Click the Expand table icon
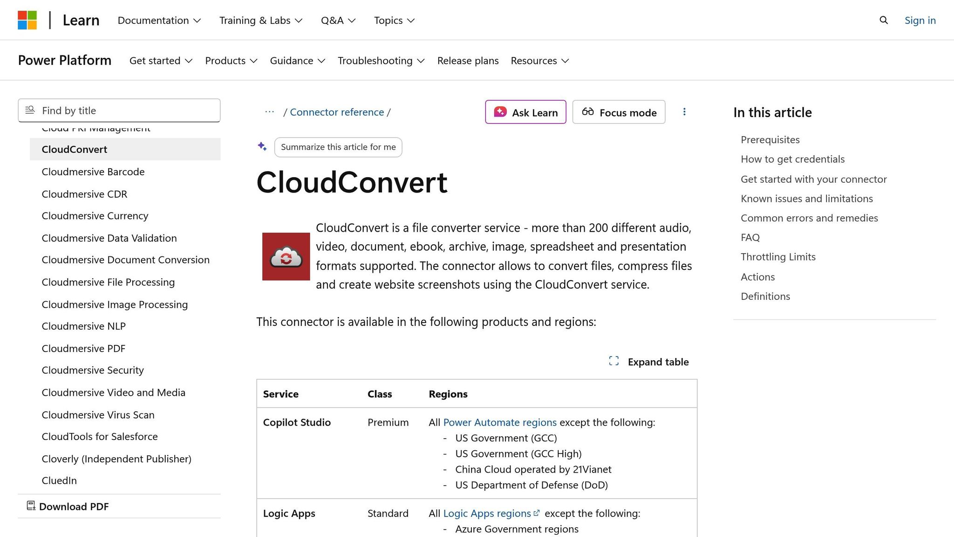 click(613, 361)
